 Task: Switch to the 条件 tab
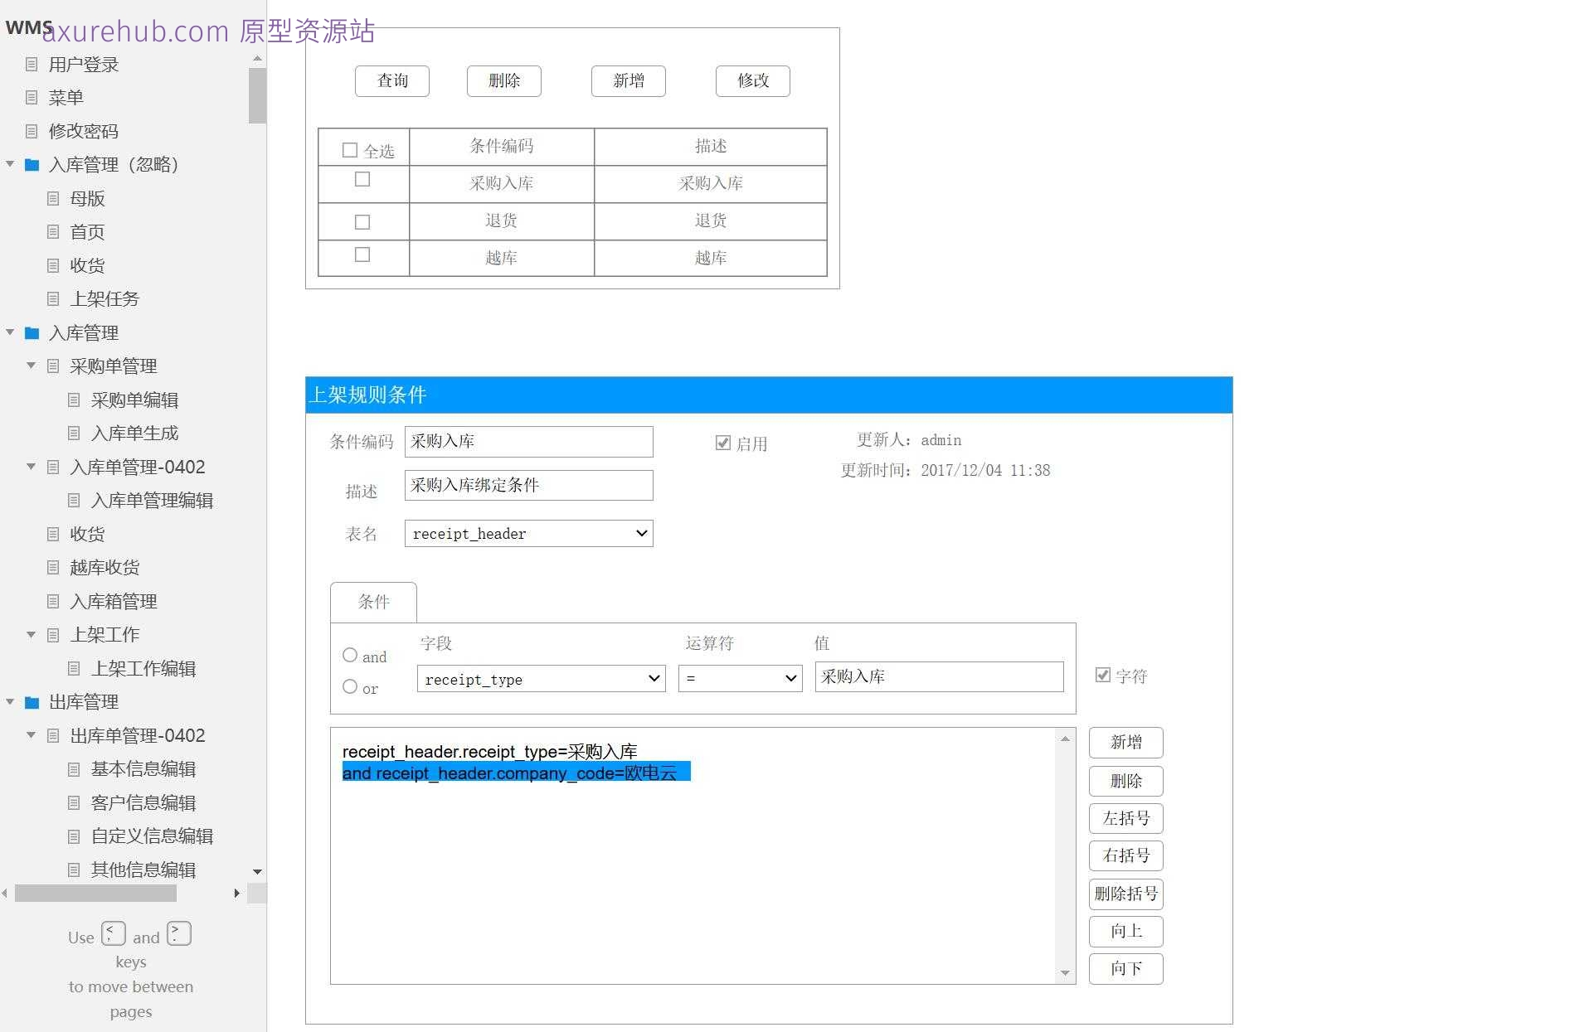coord(373,603)
